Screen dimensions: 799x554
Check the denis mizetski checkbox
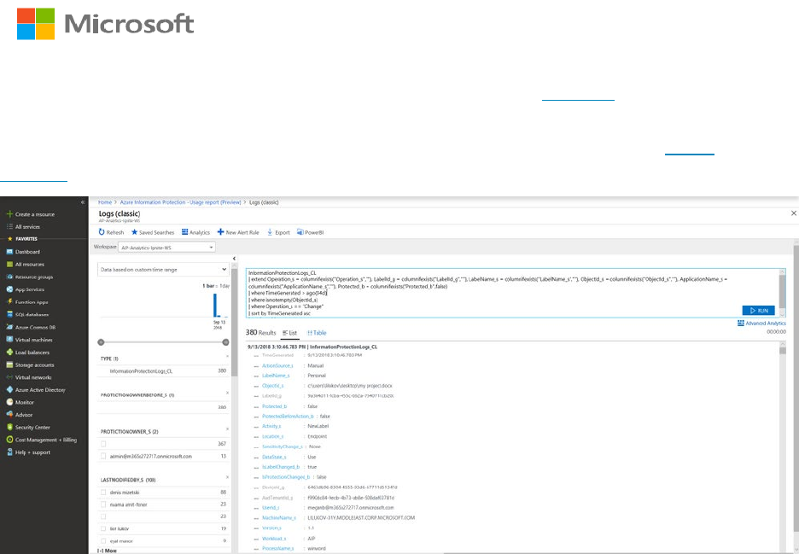pos(103,493)
